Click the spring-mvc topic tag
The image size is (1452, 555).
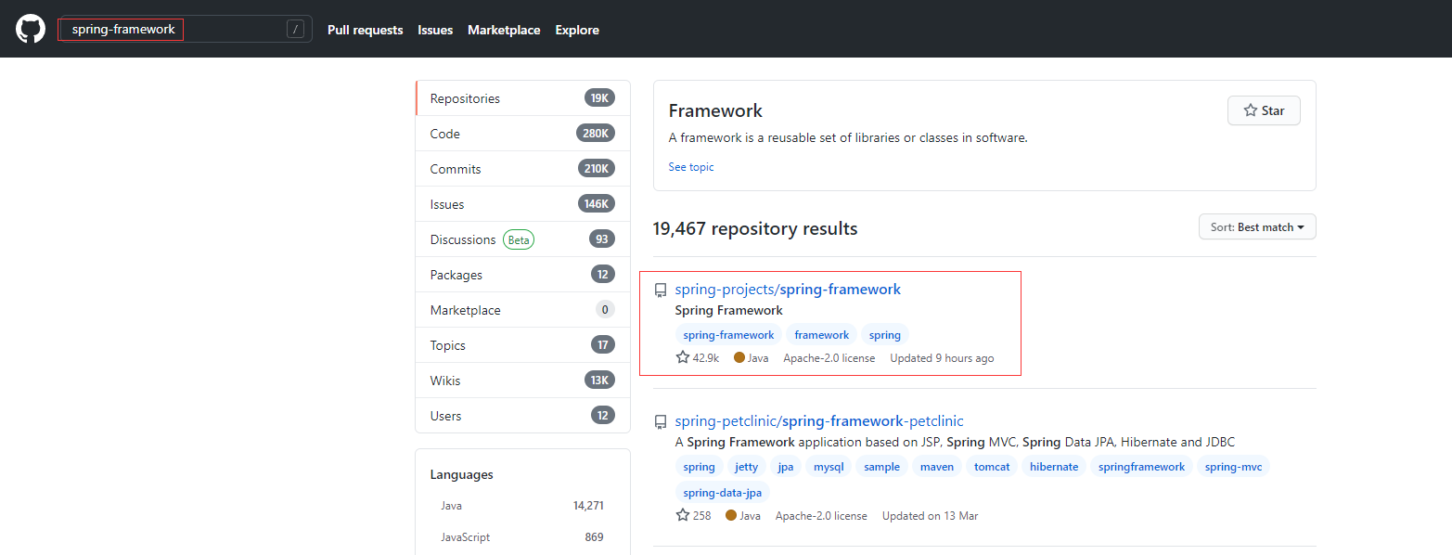tap(1233, 467)
